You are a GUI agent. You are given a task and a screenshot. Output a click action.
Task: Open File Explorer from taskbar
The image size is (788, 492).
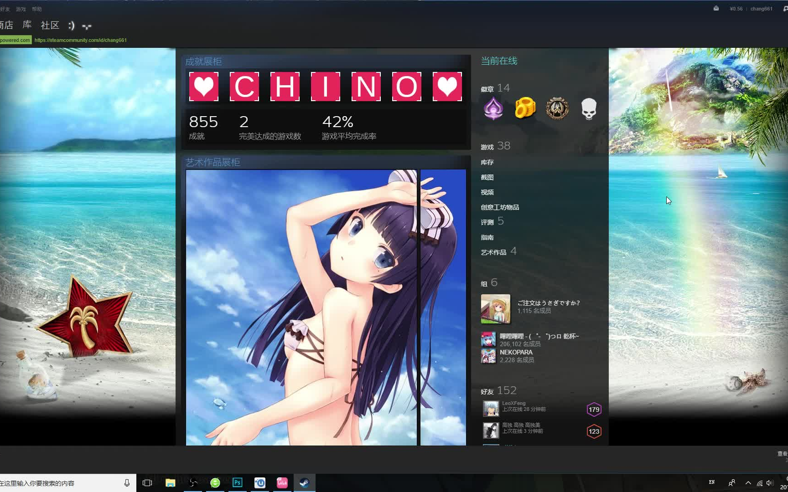(171, 483)
